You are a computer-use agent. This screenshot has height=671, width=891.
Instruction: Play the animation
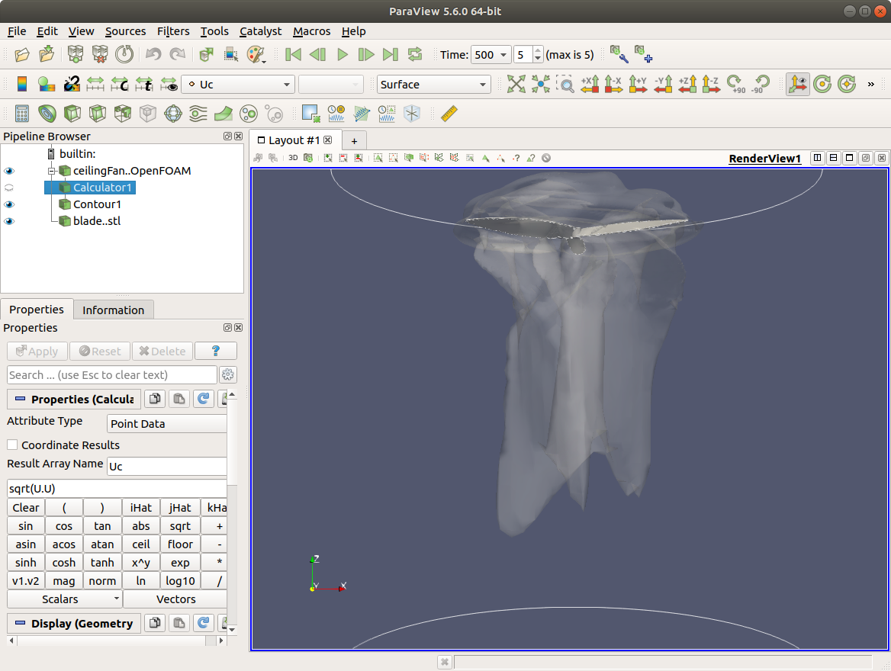pos(342,55)
